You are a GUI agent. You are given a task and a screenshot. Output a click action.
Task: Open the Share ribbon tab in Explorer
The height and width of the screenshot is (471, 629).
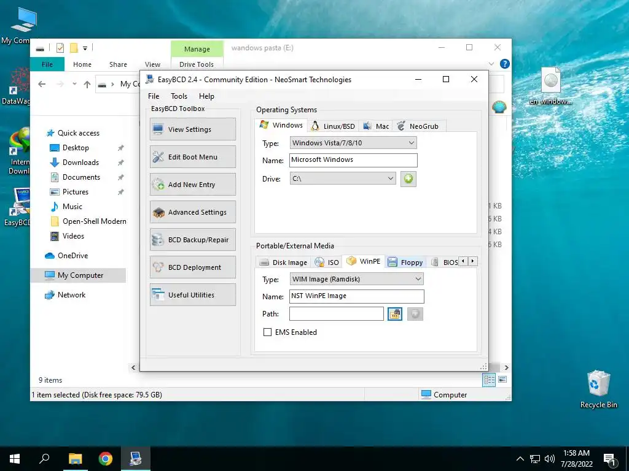118,64
